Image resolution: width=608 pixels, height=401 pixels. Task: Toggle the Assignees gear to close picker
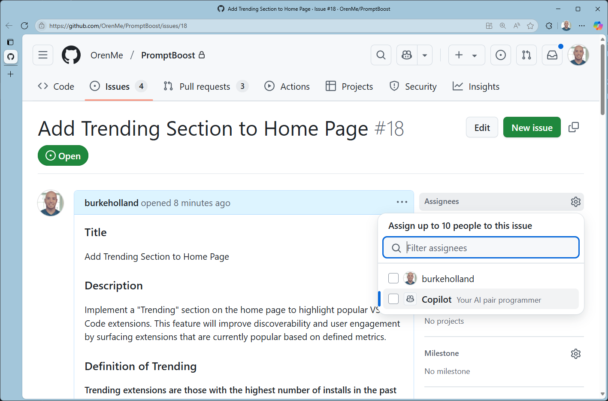[x=575, y=201]
